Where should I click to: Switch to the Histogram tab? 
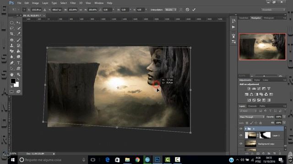[269, 18]
